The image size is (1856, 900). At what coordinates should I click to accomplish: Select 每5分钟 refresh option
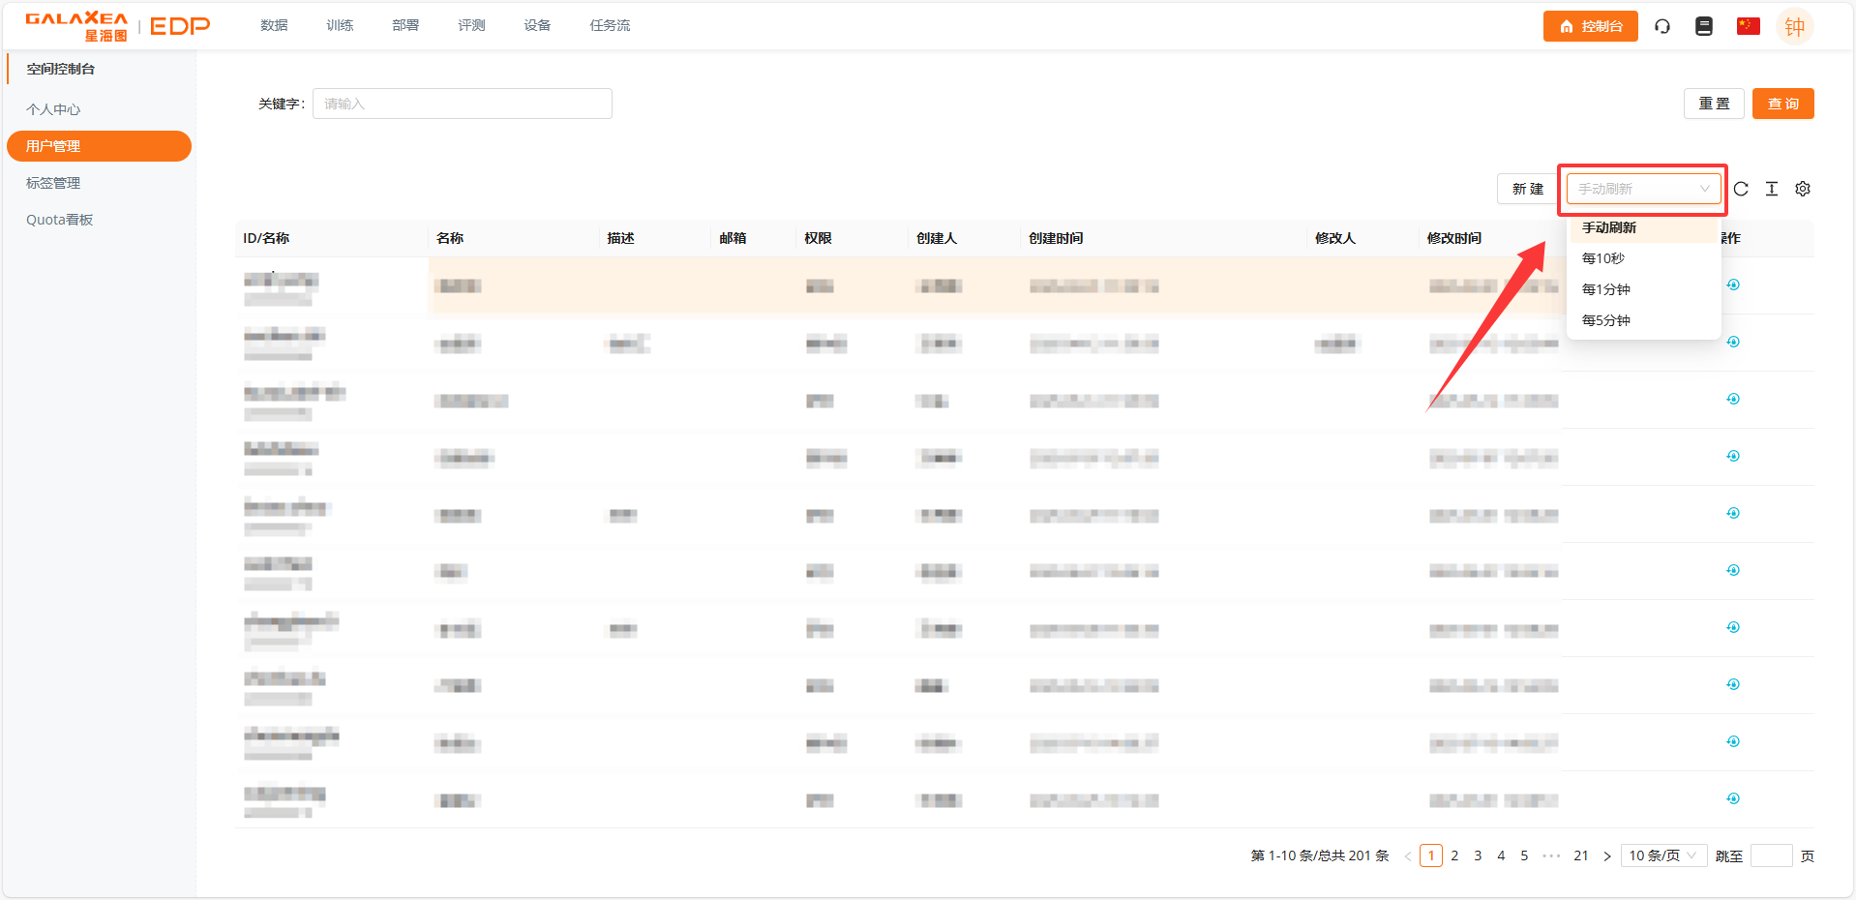point(1606,320)
